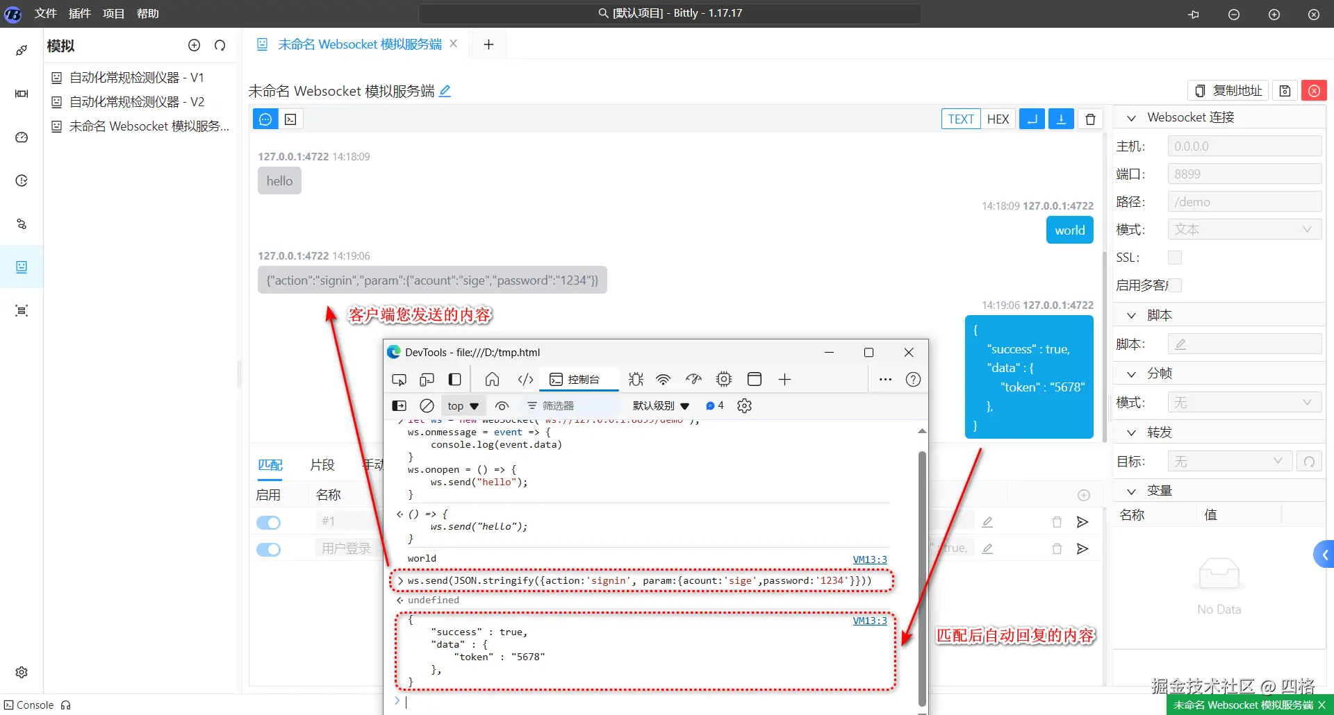Open the 插件 menu
Screen dimensions: 1334x715
pyautogui.click(x=80, y=14)
